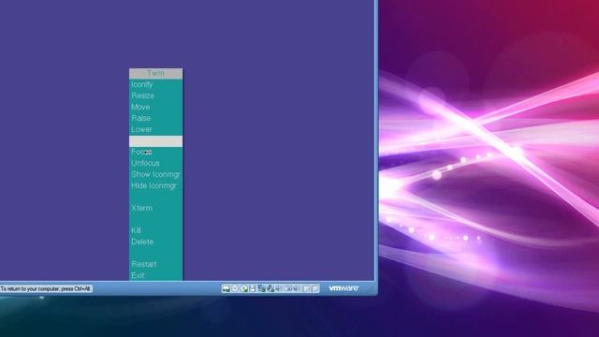Click the green-marked CD/DVD drive icon

pos(243,288)
